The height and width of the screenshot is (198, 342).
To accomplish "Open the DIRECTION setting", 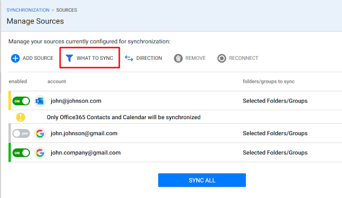I will pyautogui.click(x=149, y=58).
